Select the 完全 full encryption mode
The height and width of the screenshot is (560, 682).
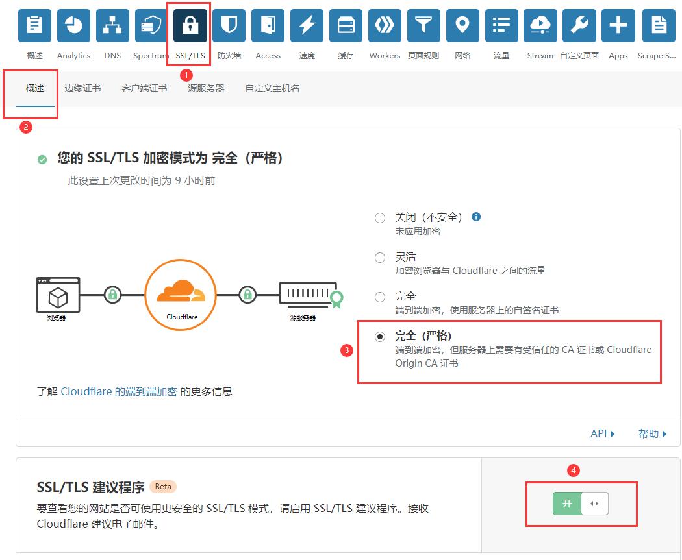point(380,297)
